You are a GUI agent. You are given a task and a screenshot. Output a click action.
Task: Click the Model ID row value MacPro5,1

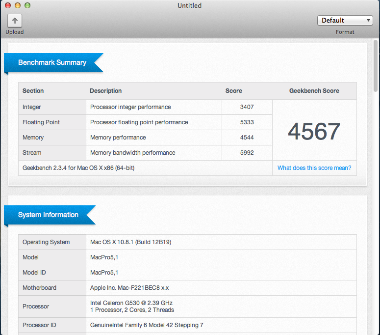tap(104, 273)
